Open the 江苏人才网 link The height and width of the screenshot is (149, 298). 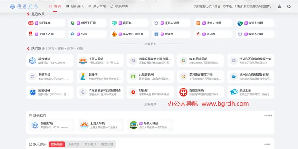click(x=171, y=23)
